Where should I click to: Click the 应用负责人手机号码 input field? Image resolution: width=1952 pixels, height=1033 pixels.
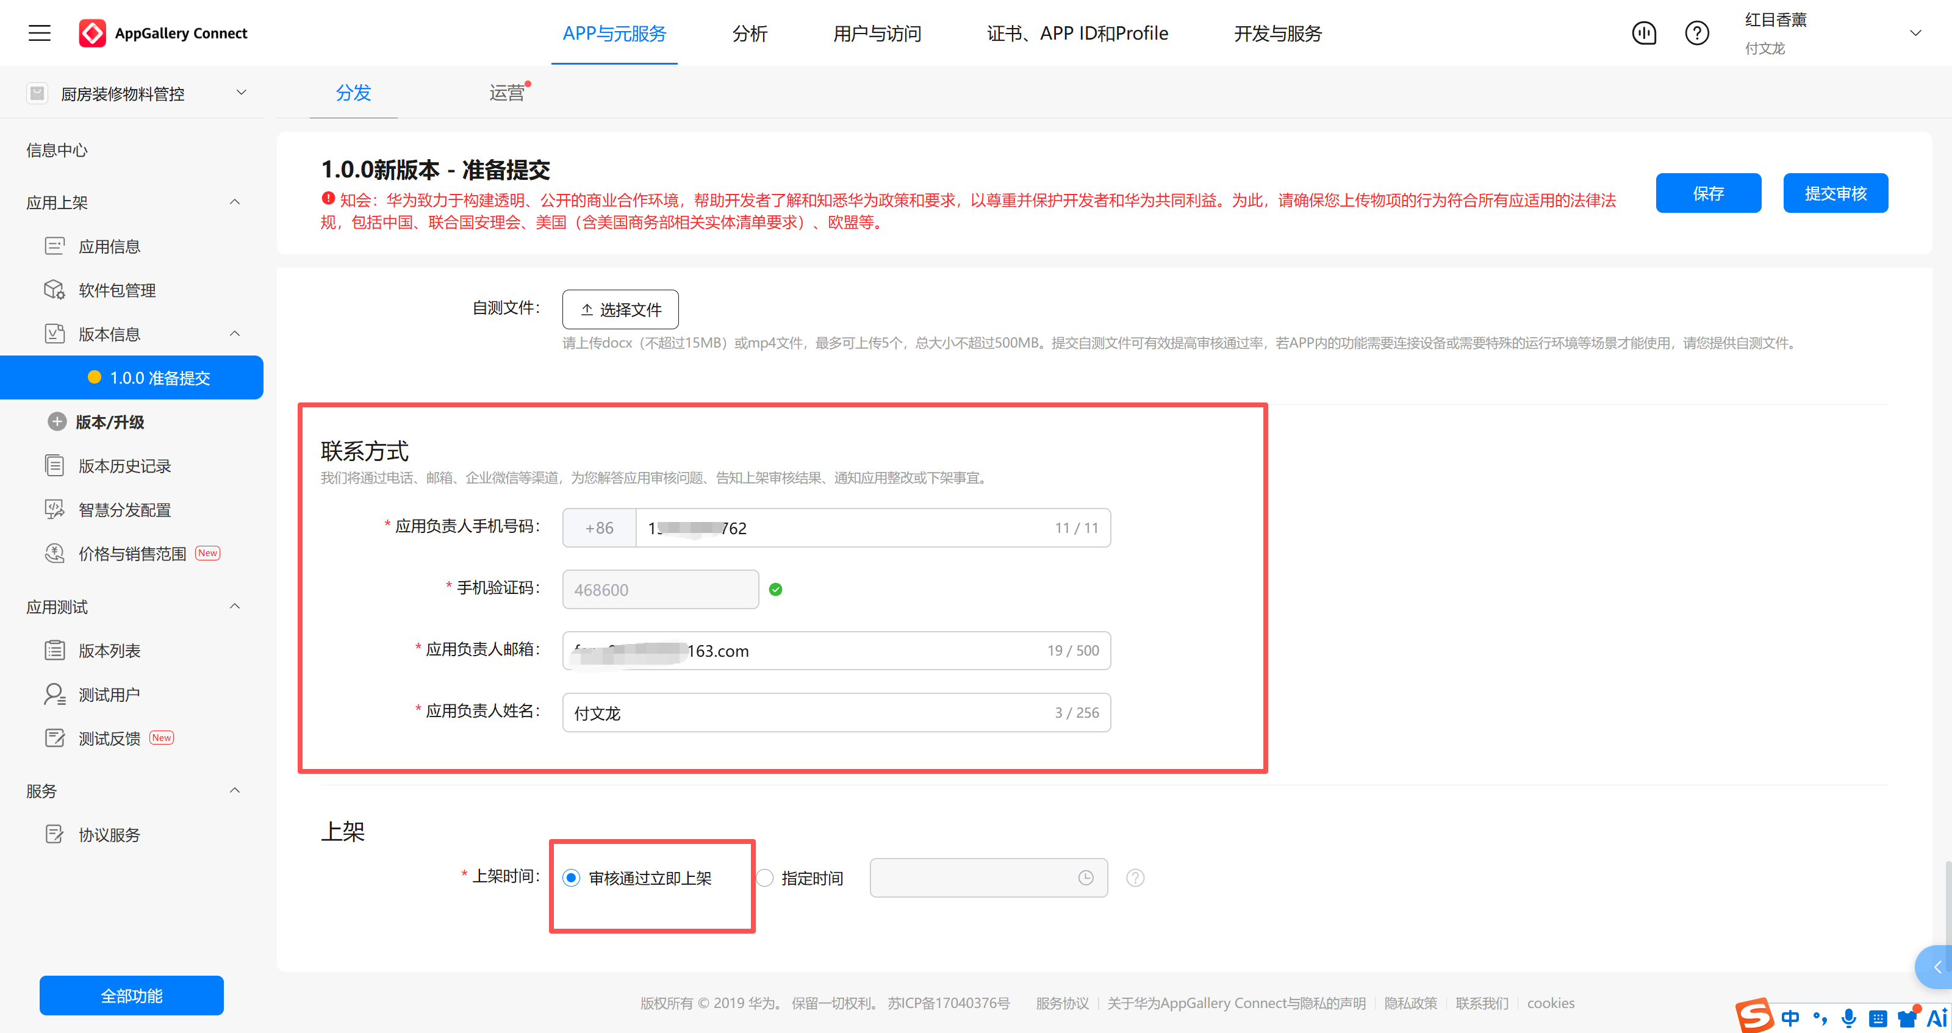click(873, 528)
